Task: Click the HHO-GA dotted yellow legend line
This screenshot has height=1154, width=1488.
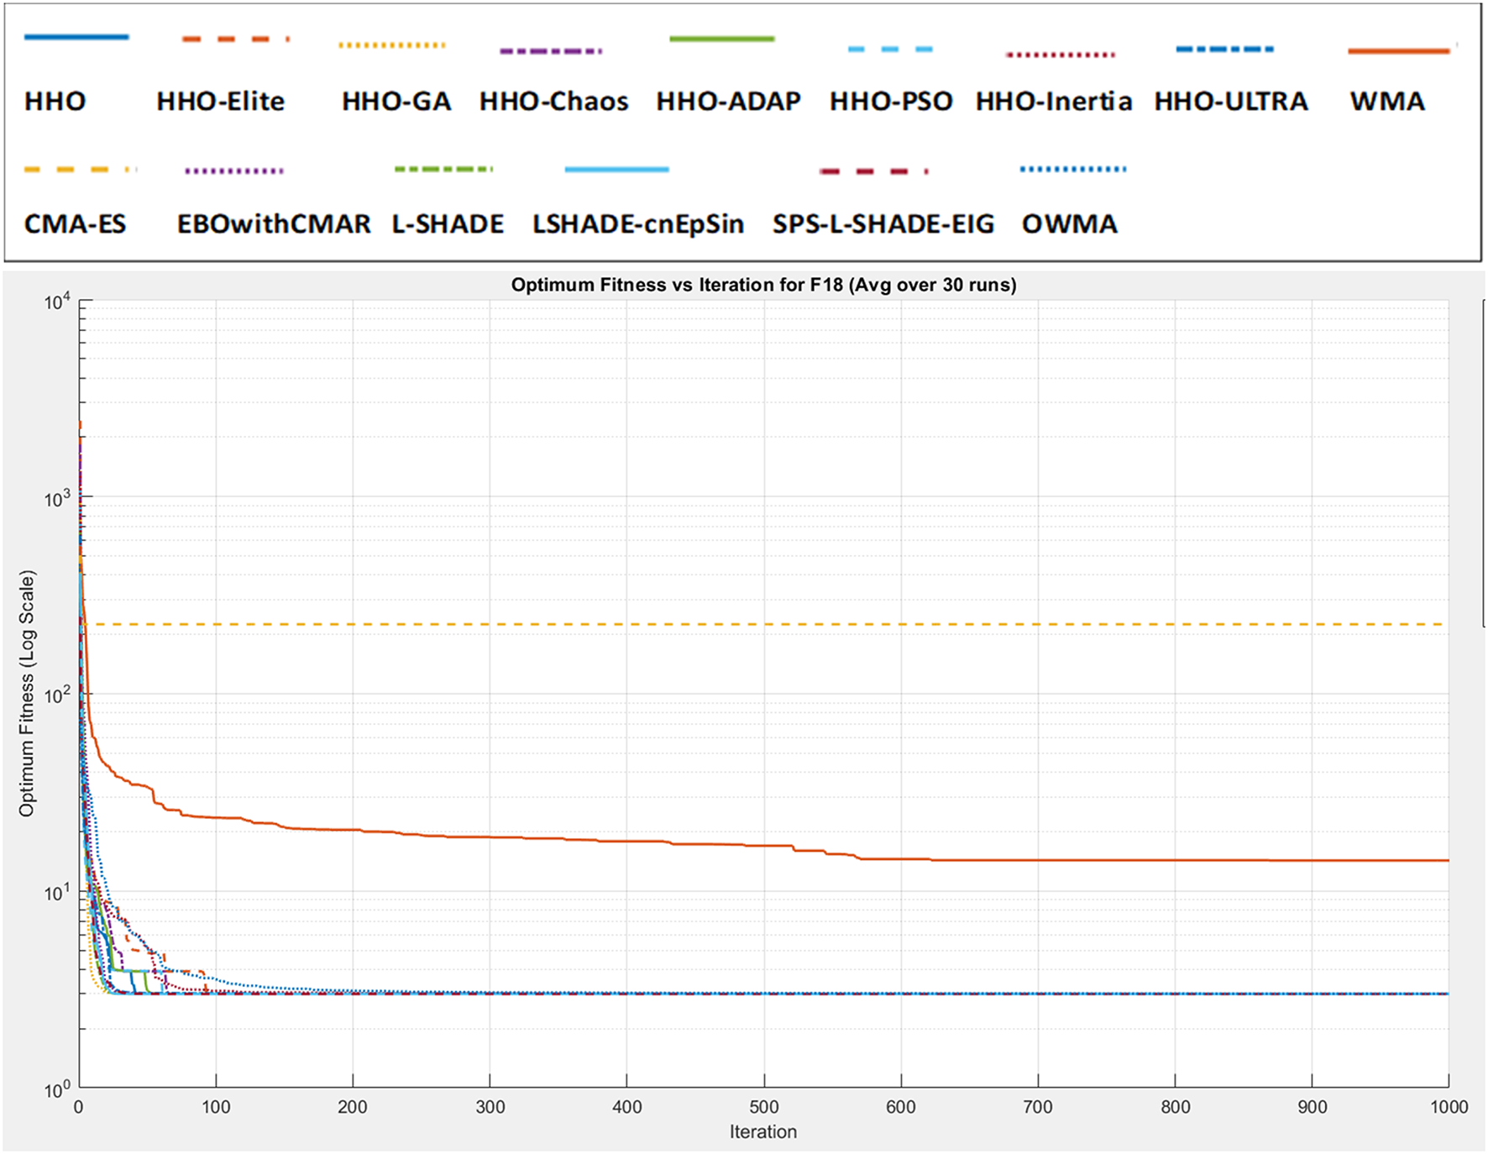Action: 392,45
